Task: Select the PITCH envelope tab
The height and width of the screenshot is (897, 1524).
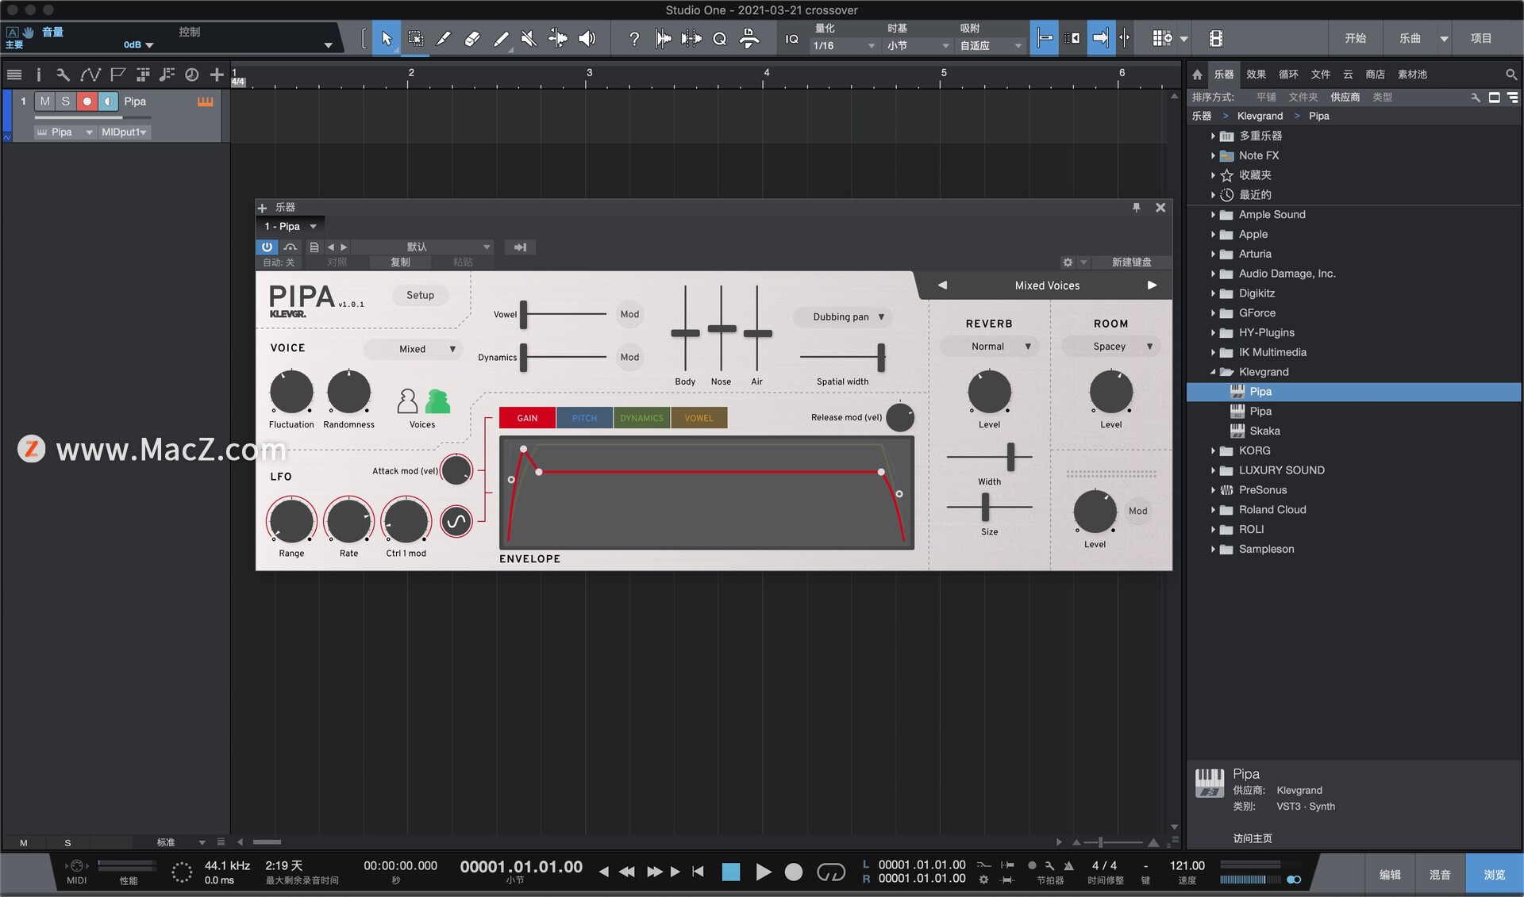Action: click(584, 418)
